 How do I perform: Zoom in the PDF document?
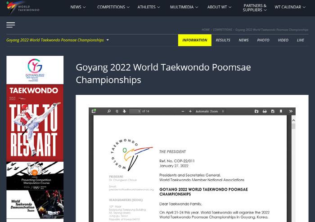pyautogui.click(x=190, y=111)
